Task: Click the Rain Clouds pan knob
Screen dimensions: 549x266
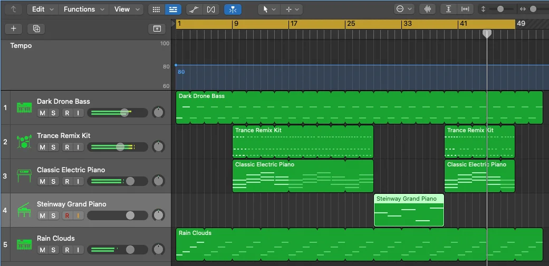Action: click(x=159, y=250)
